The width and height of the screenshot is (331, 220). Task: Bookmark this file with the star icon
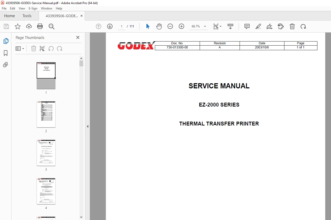click(x=18, y=26)
